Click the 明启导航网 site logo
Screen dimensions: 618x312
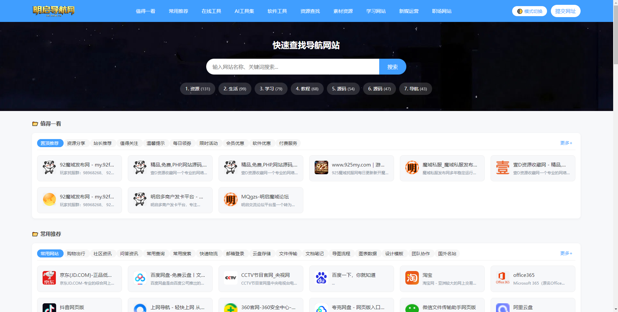54,11
